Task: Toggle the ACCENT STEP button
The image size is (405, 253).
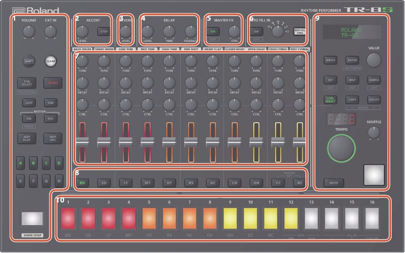Action: pos(104,31)
